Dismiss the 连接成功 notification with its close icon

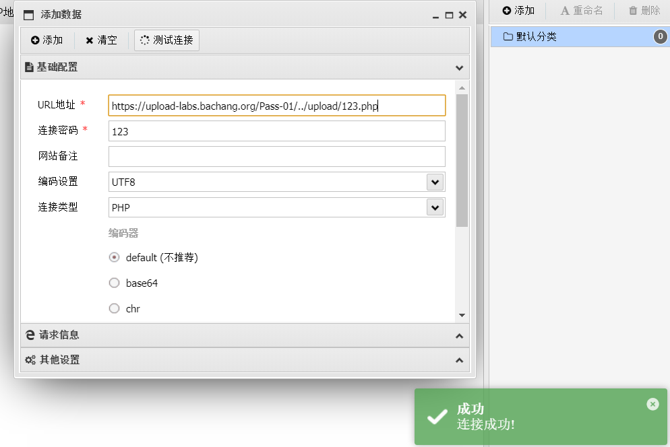(x=652, y=404)
